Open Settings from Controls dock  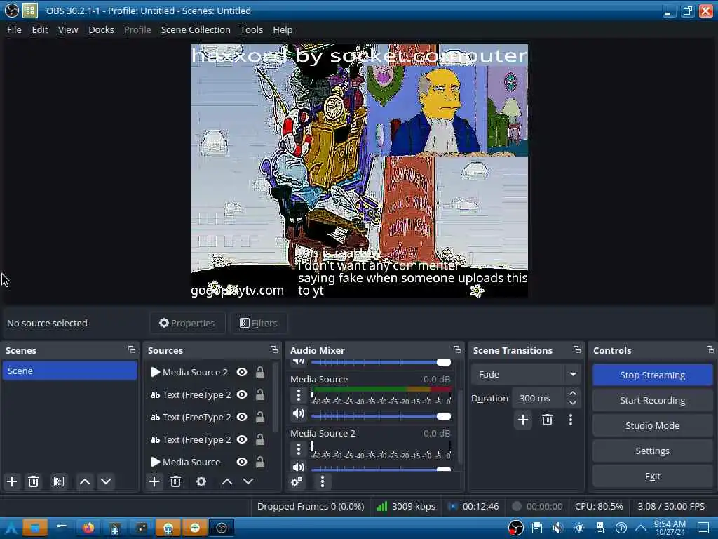pos(653,451)
